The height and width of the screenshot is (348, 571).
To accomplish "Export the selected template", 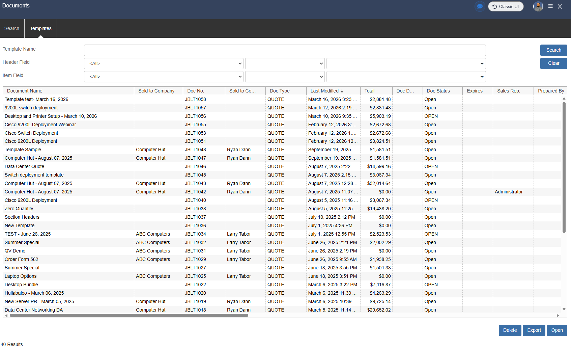I will (534, 330).
